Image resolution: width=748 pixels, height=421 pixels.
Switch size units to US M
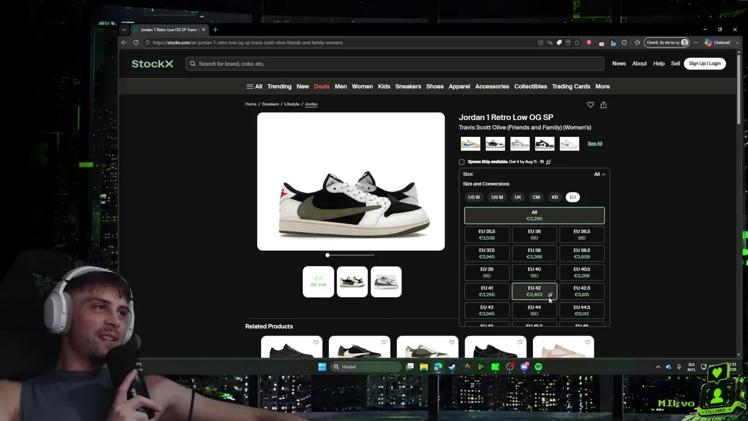click(x=497, y=197)
